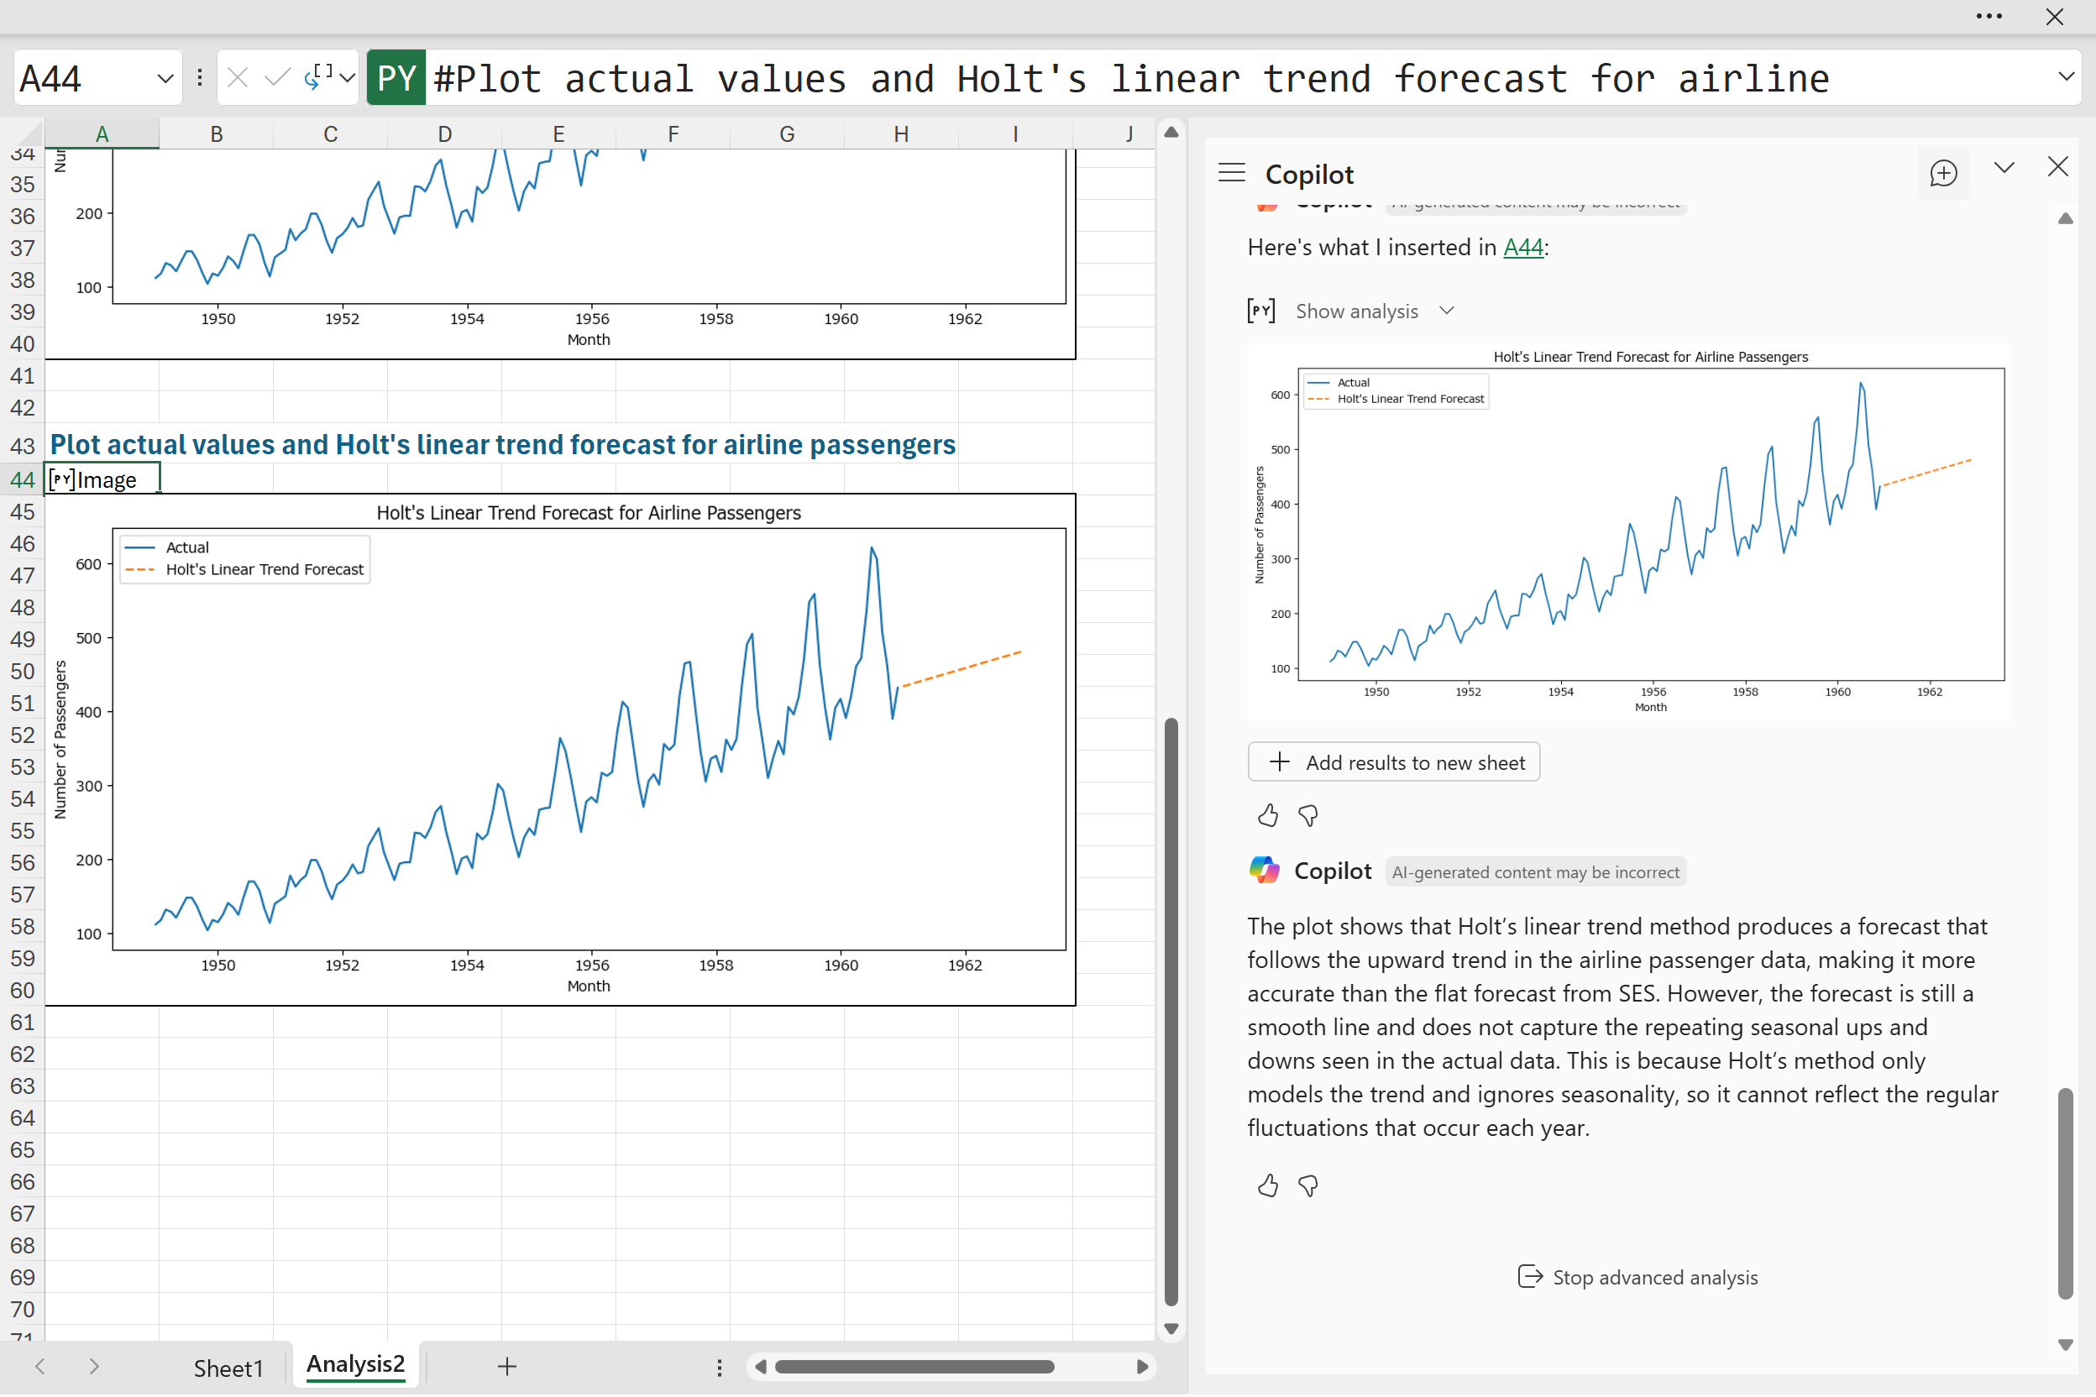Expand the formula bar
The image size is (2096, 1397).
click(2066, 77)
